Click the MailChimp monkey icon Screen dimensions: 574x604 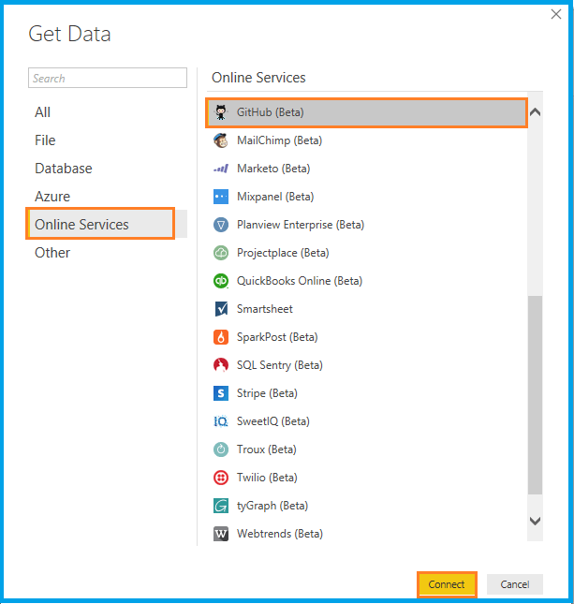221,140
